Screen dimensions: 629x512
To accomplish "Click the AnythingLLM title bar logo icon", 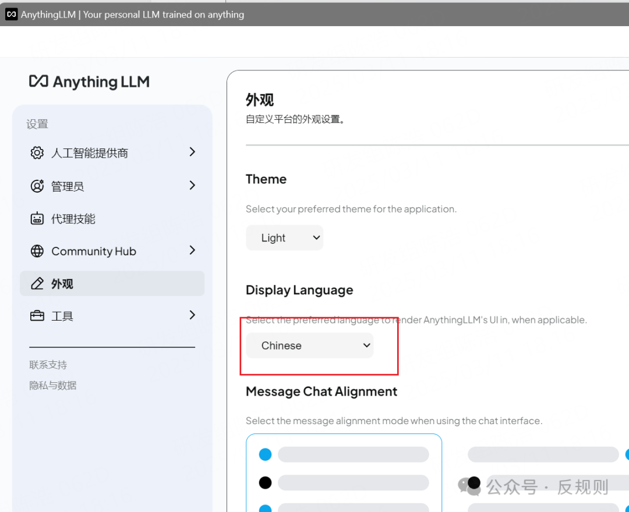I will click(10, 14).
